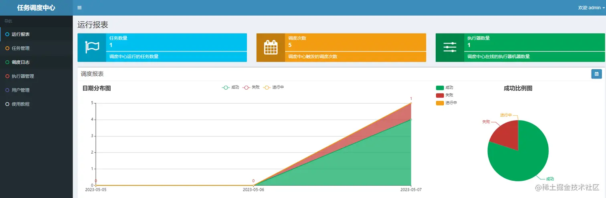Open the 欢迎 admin user dropdown

click(x=591, y=8)
